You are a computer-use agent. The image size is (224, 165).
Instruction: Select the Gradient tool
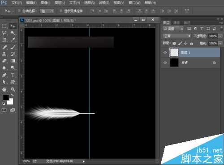coord(13,61)
